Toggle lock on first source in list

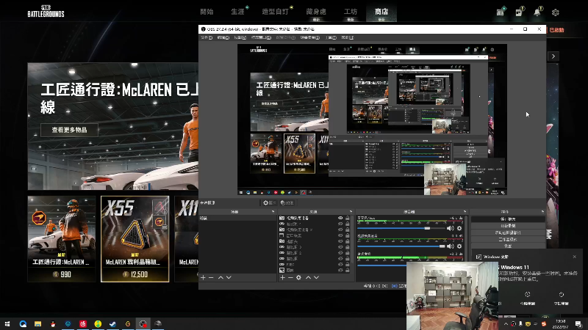tap(348, 218)
